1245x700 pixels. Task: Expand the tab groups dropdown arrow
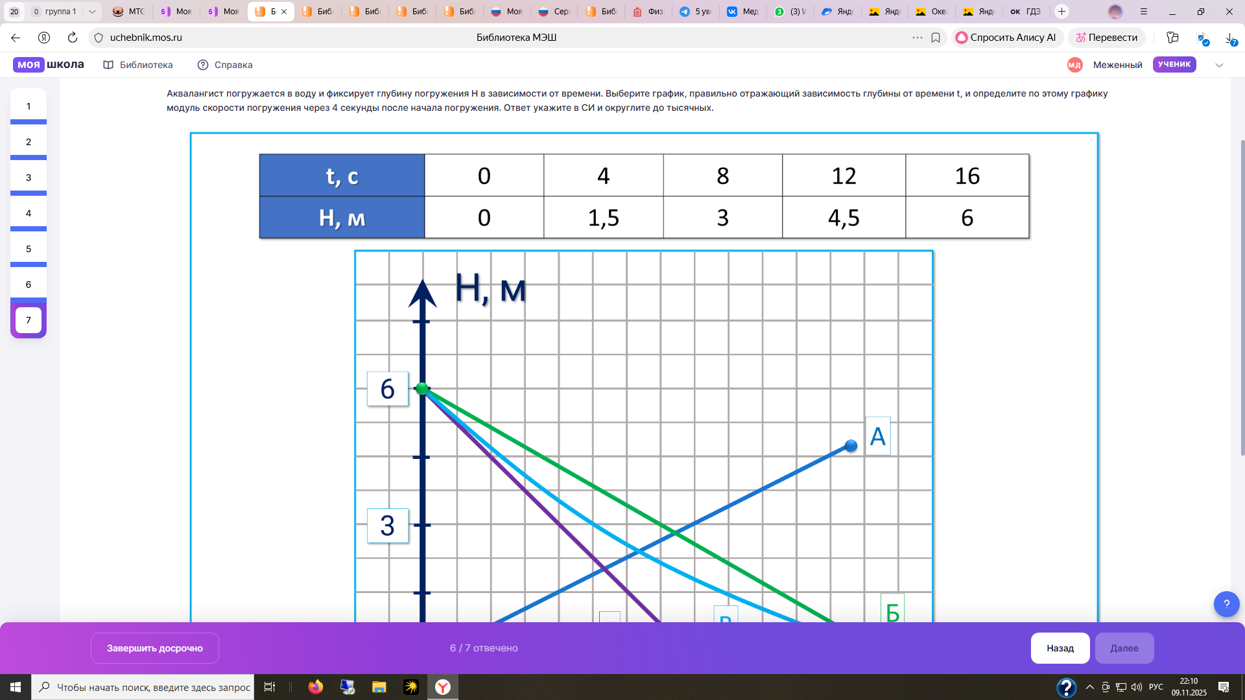coord(92,12)
